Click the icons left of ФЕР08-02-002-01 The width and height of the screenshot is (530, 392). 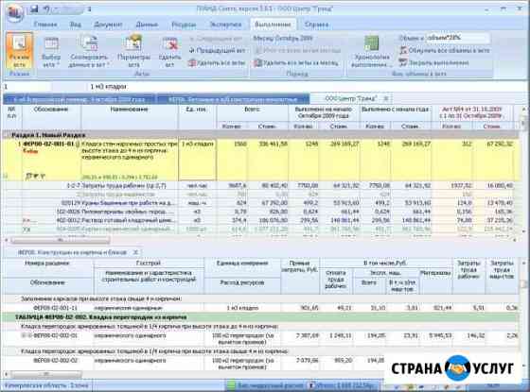click(26, 336)
